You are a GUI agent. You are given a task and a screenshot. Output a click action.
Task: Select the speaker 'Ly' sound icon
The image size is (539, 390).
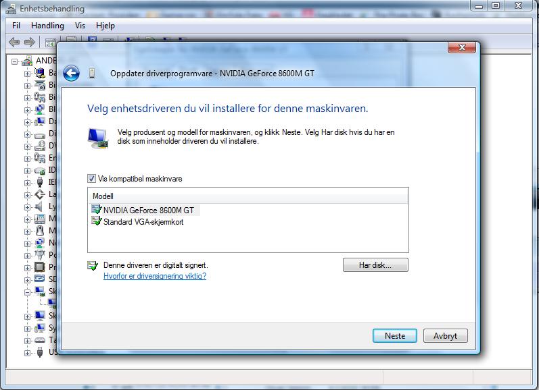39,206
